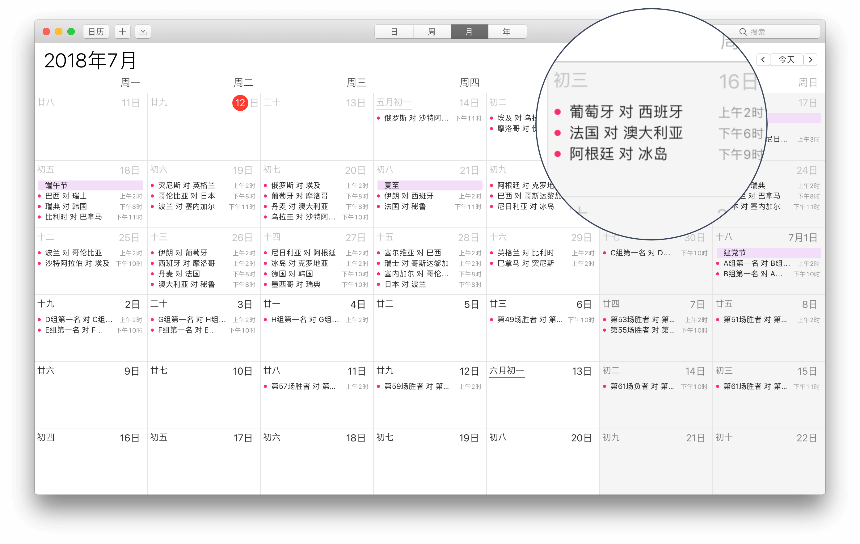Image resolution: width=860 pixels, height=544 pixels.
Task: Click the search magnifier icon
Action: point(743,32)
